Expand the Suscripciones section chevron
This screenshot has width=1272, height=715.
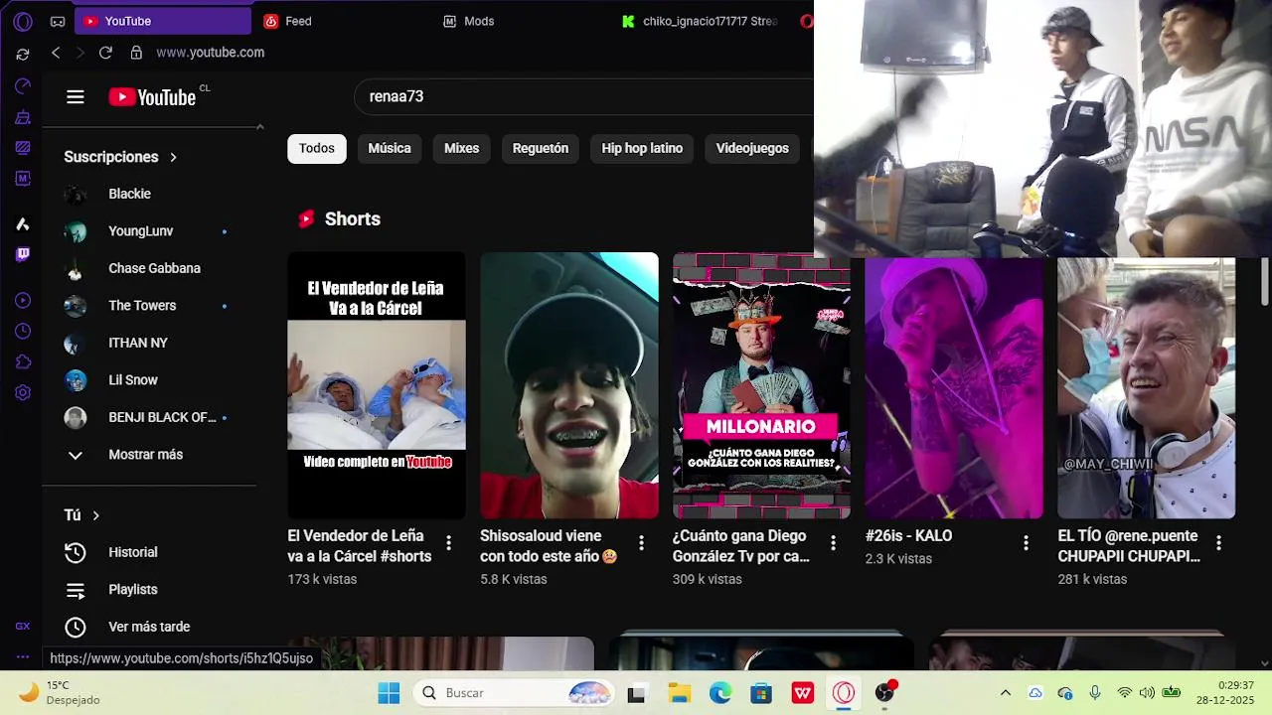173,157
